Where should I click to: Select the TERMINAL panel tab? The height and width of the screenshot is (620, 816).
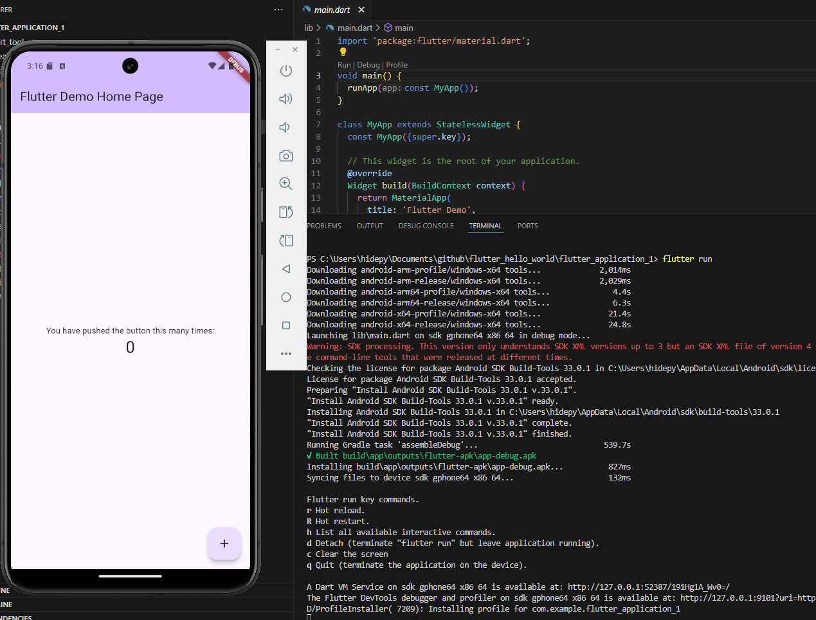(485, 226)
